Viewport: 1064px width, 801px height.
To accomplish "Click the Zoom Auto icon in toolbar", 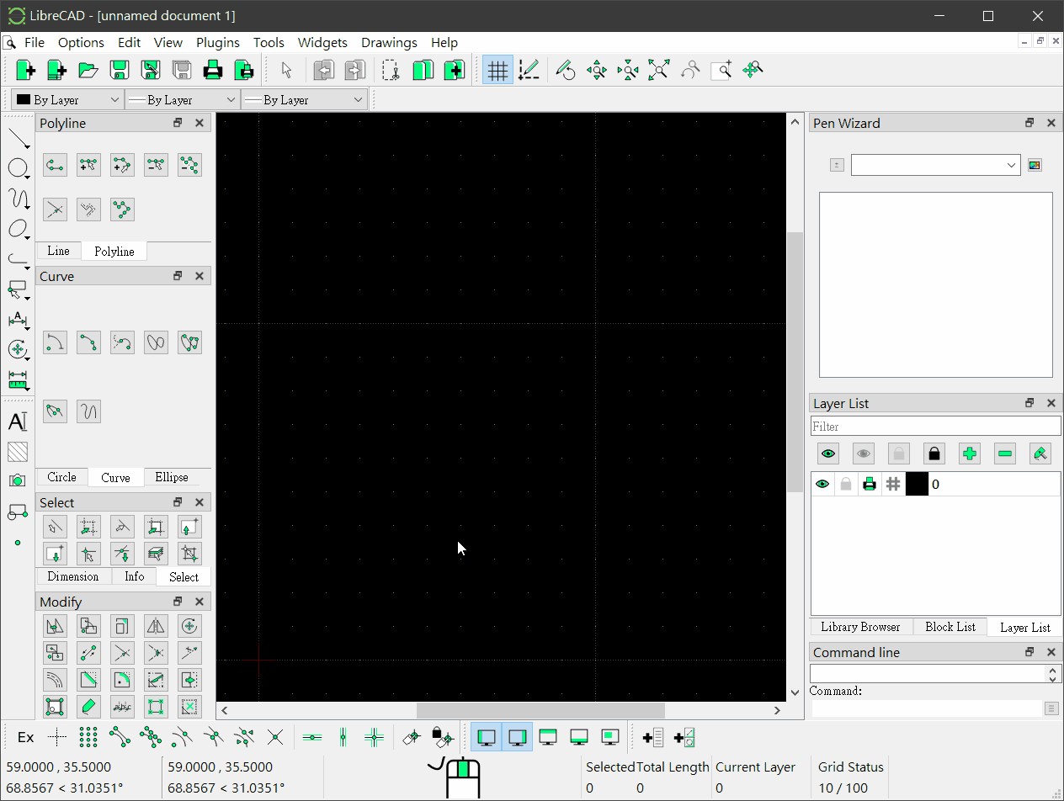I will (x=658, y=71).
